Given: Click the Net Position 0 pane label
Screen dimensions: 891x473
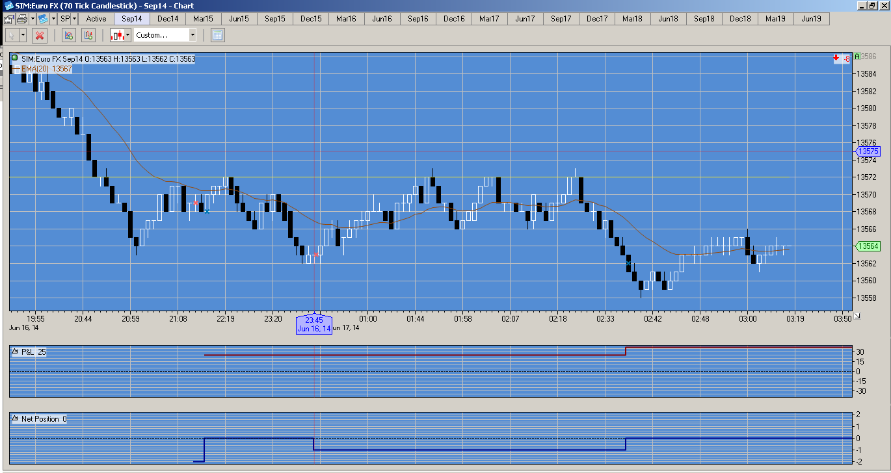Looking at the screenshot, I should pyautogui.click(x=44, y=419).
